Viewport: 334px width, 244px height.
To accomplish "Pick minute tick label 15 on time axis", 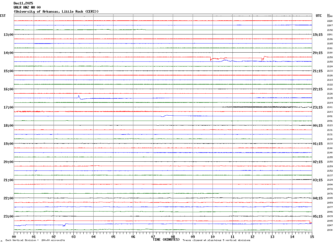I will click(x=312, y=236).
